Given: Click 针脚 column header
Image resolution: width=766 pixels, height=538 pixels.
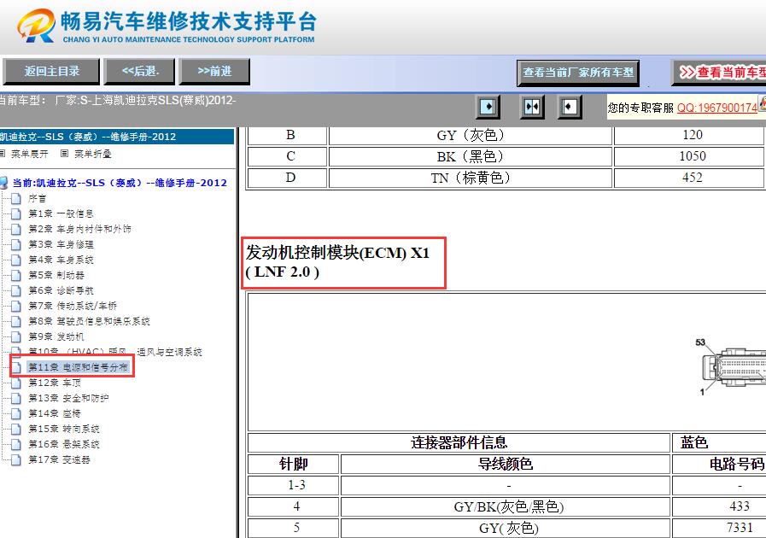Looking at the screenshot, I should [x=293, y=464].
